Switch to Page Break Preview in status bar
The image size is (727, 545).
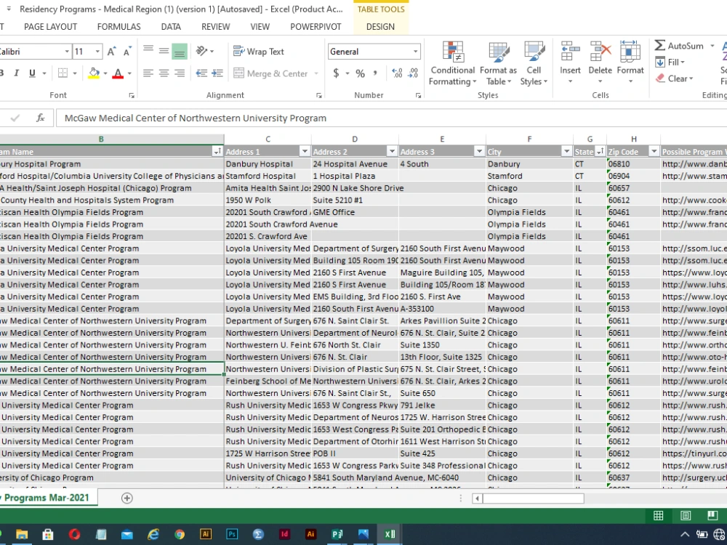pos(712,515)
